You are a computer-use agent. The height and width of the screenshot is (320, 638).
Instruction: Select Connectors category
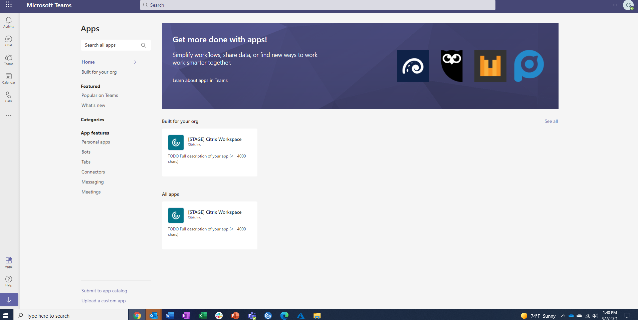tap(93, 172)
